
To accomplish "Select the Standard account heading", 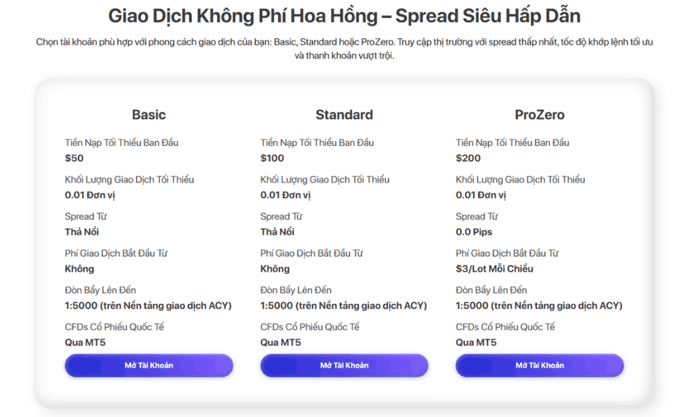I will pyautogui.click(x=344, y=115).
